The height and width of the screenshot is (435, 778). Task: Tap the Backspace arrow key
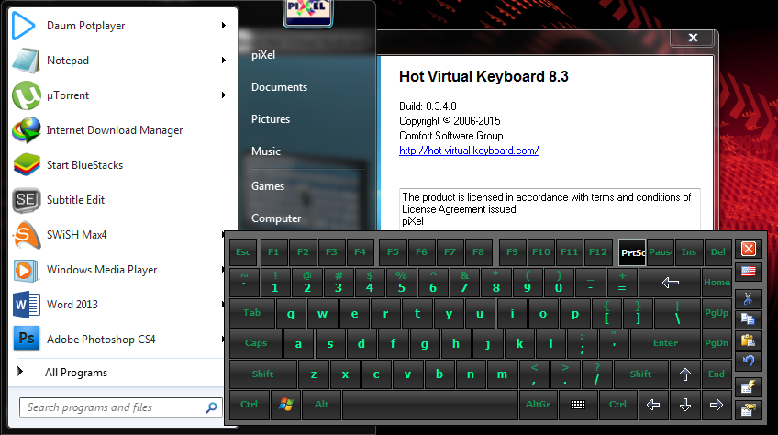[670, 283]
